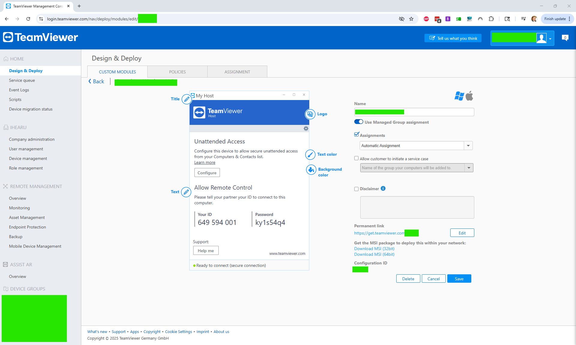Viewport: 576px width, 345px height.
Task: Click the Logo upload icon
Action: 310,114
